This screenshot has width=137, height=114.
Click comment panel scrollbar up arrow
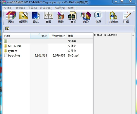[x=133, y=35]
